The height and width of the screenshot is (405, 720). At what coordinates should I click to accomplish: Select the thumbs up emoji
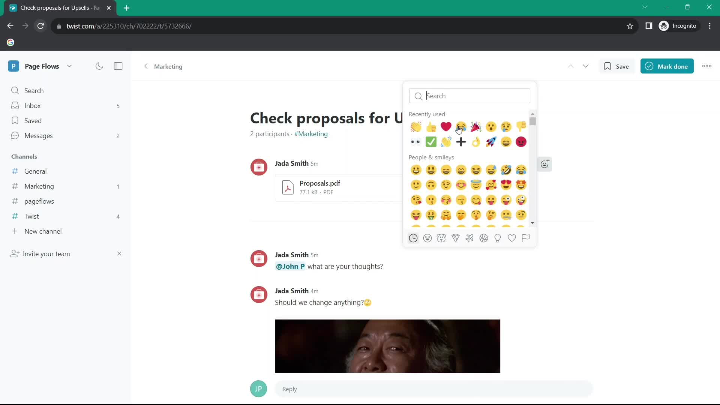coord(431,127)
